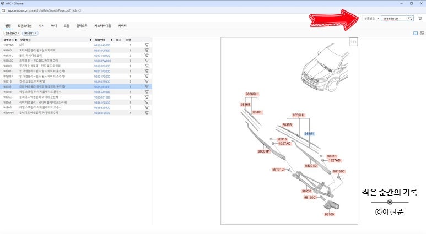Switch to split list-and-diagram view

[416, 33]
